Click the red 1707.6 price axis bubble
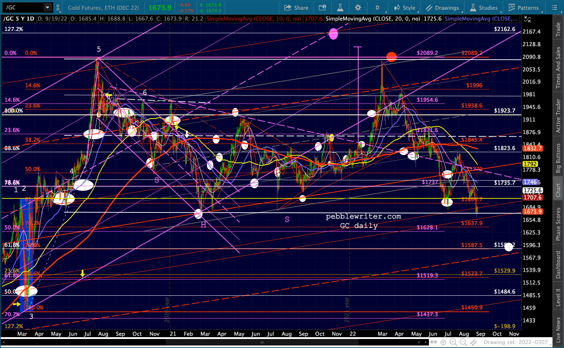 (x=533, y=198)
